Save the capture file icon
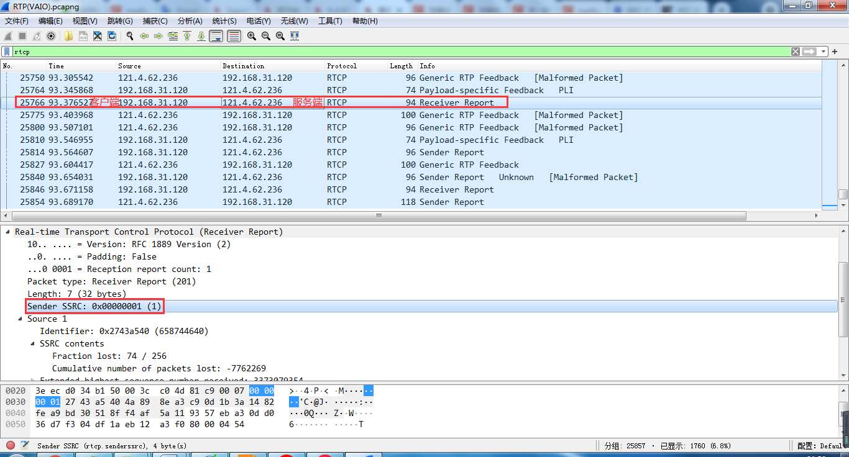The image size is (849, 457). (x=83, y=36)
